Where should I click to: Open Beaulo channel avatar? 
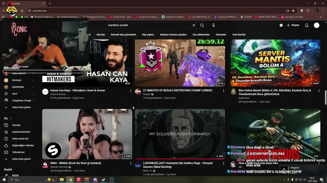click(x=138, y=92)
